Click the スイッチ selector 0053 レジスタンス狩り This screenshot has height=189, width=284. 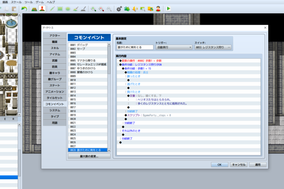click(213, 47)
